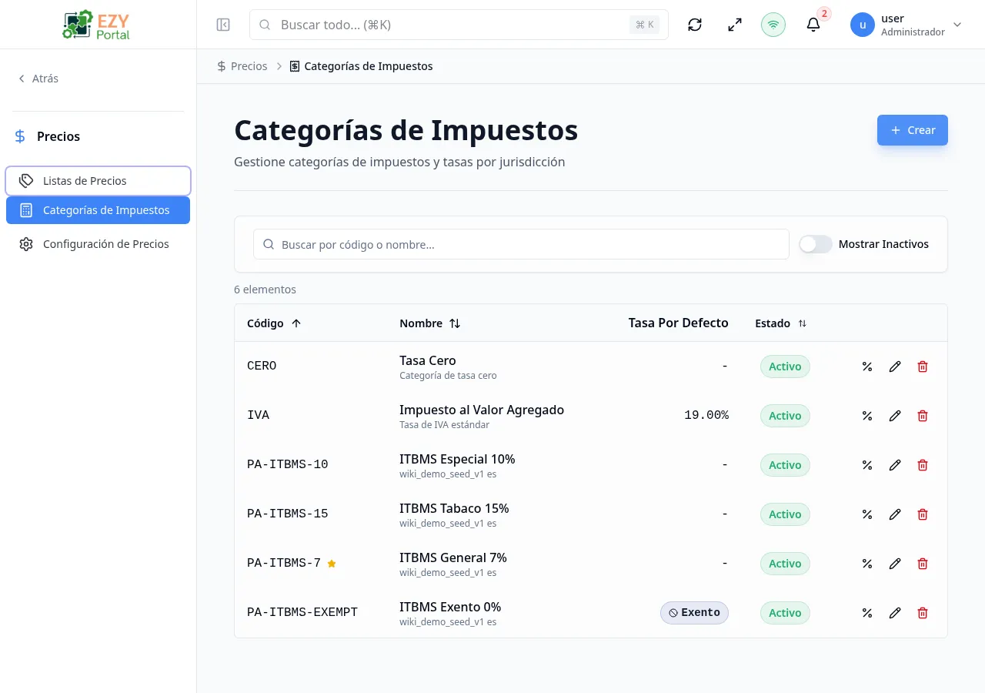This screenshot has height=693, width=985.
Task: Edit the PA-ITBMS-EXEMPT category
Action: click(x=895, y=613)
